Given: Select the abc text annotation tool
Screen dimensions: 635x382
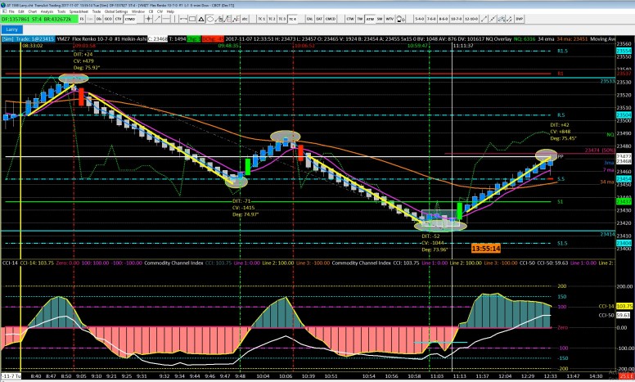Looking at the screenshot, I should [x=245, y=19].
